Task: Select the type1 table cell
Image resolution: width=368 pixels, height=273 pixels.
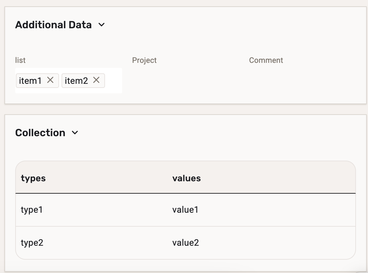Action: (x=32, y=210)
